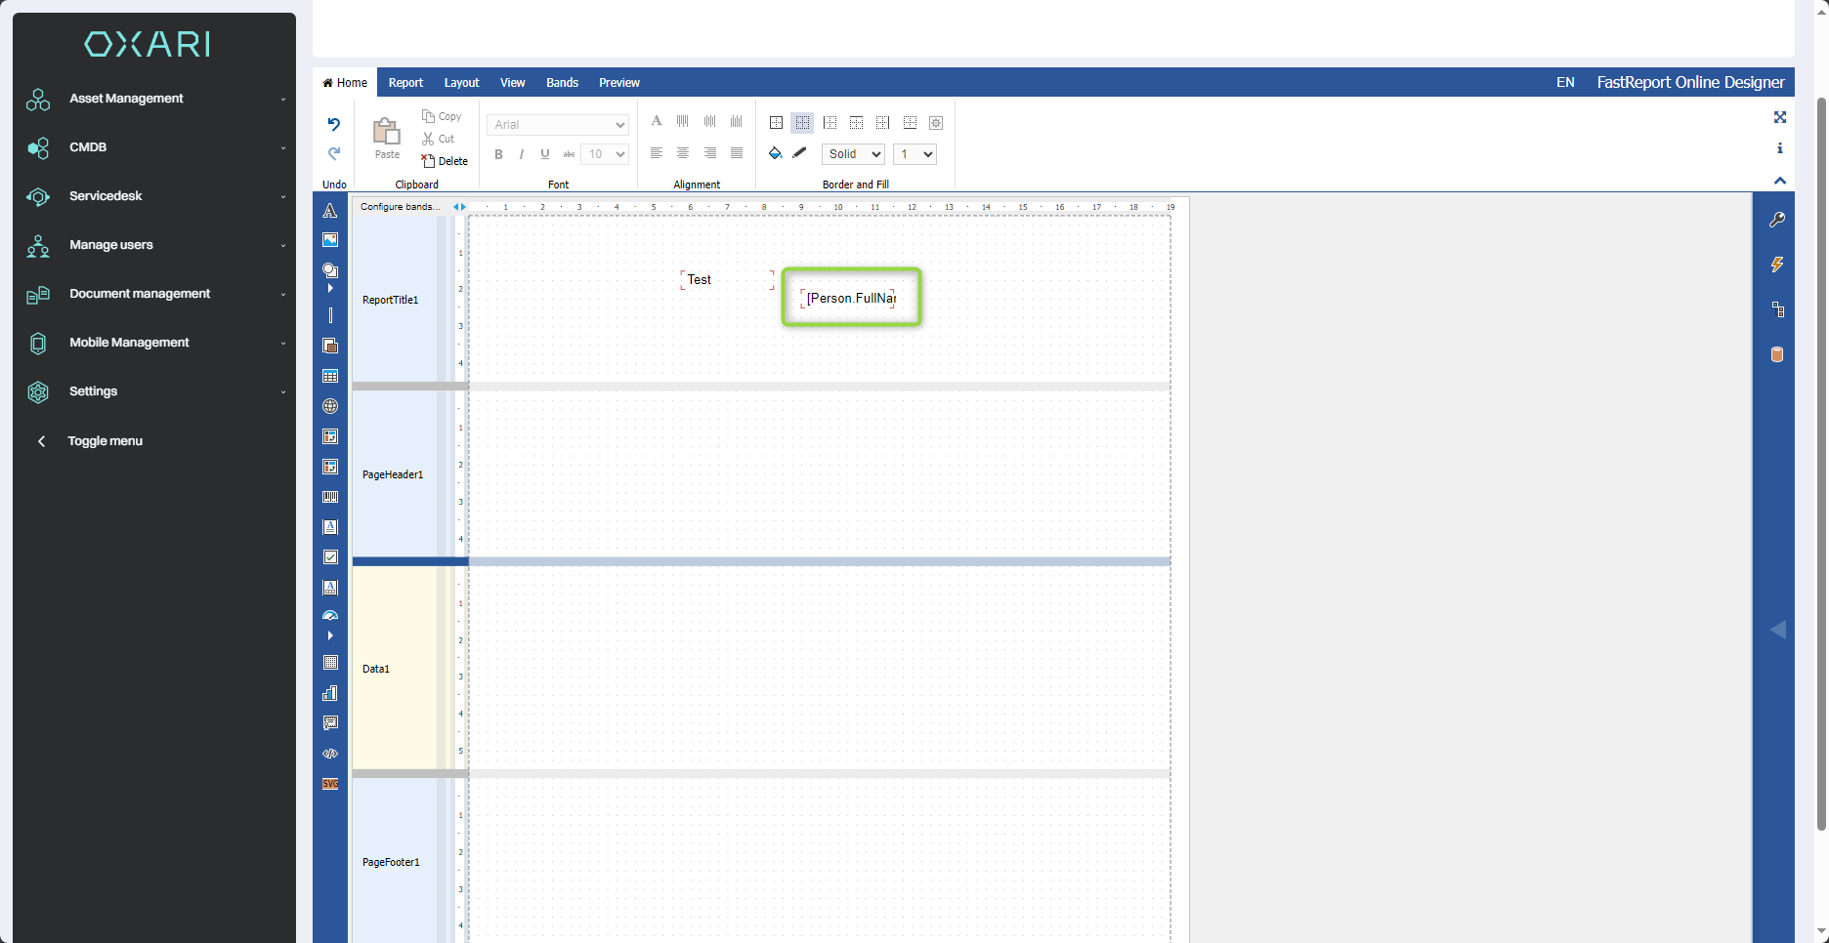Open the border width dropdown

pos(914,154)
